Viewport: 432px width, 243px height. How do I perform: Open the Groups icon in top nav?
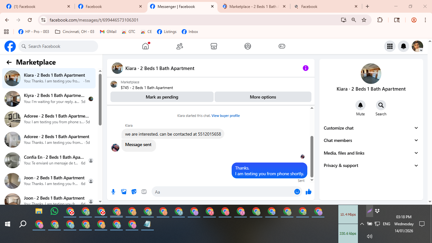(248, 46)
